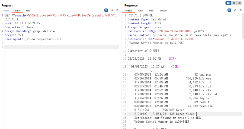Viewport: 244px width, 129px height.
Task: Click Set-Cookie out=Volume line 7
Action: click(161, 39)
